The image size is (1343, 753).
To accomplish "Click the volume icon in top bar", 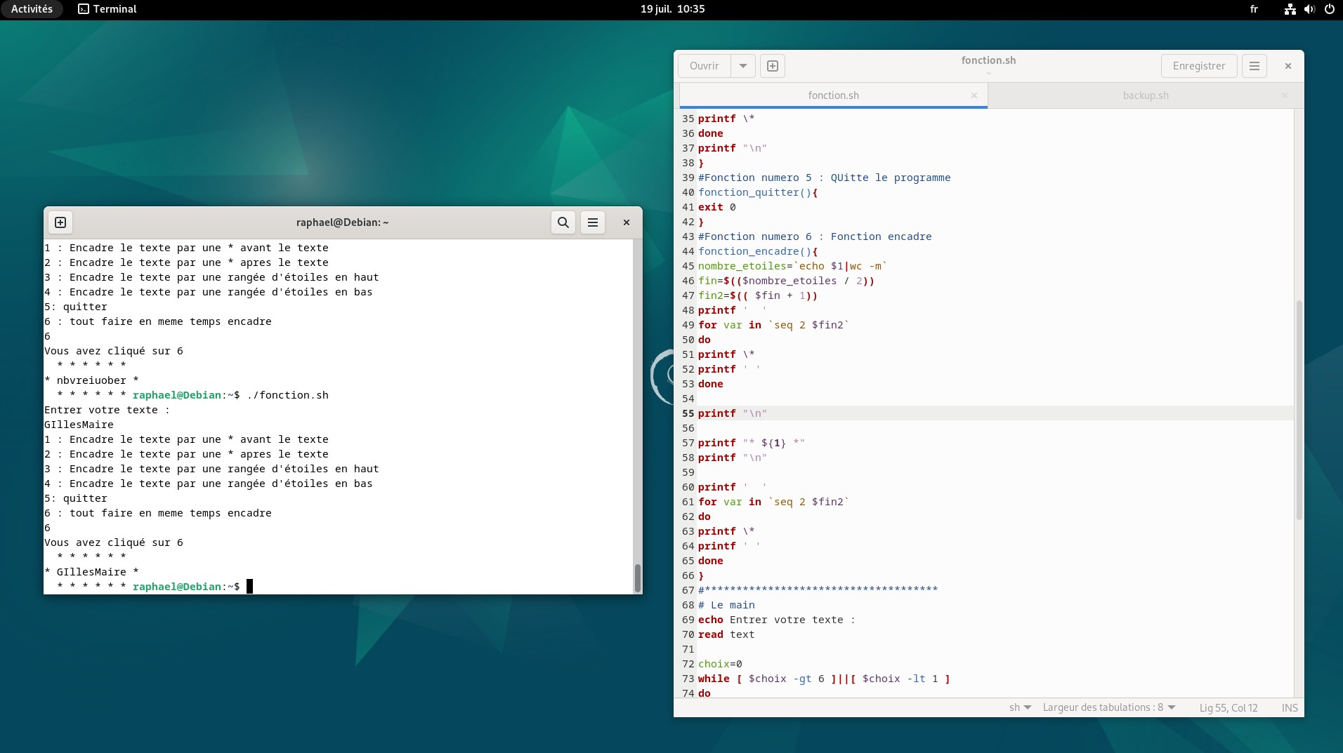I will (x=1309, y=9).
